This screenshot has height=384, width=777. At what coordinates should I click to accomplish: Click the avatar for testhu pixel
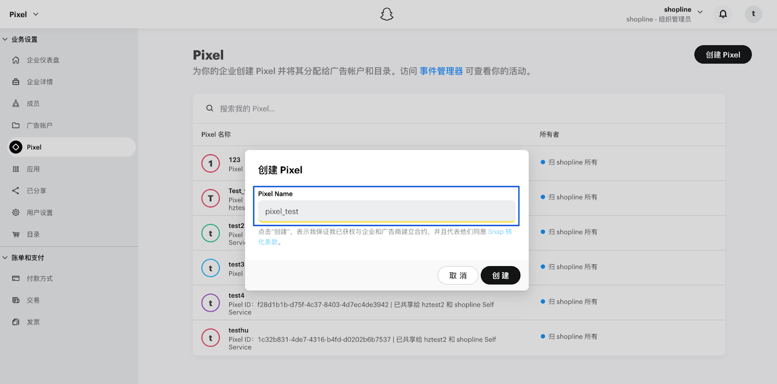pos(211,338)
